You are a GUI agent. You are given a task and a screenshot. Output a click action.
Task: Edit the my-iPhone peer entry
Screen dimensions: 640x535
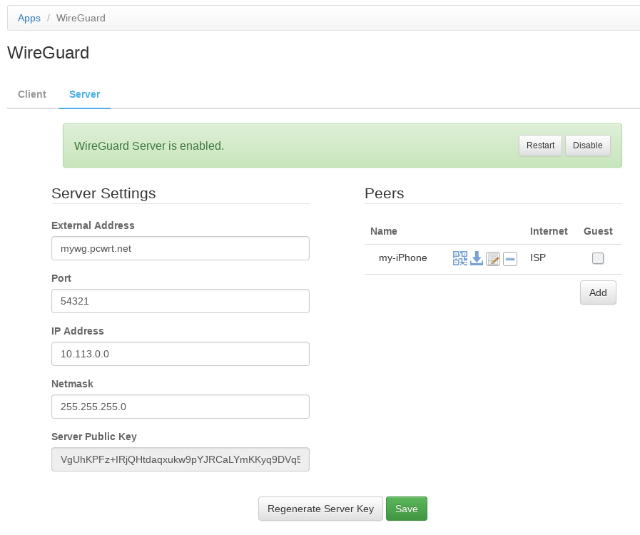493,258
